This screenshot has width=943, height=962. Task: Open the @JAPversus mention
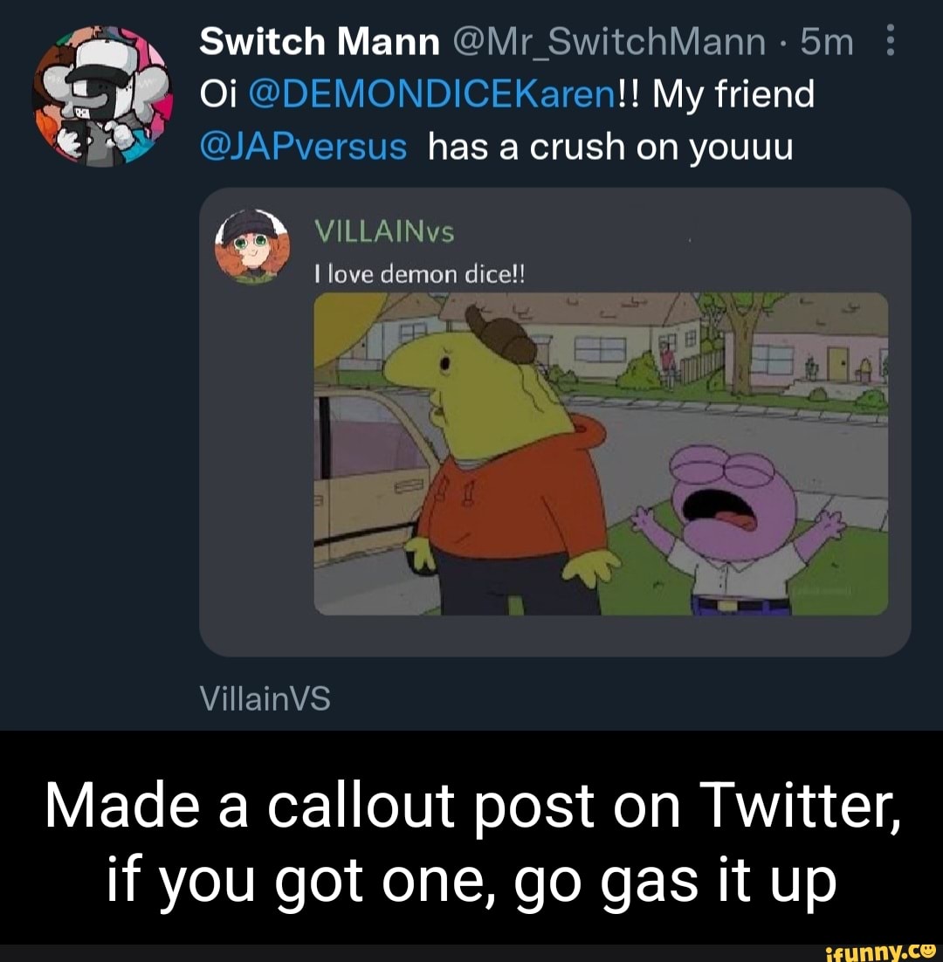pyautogui.click(x=303, y=147)
